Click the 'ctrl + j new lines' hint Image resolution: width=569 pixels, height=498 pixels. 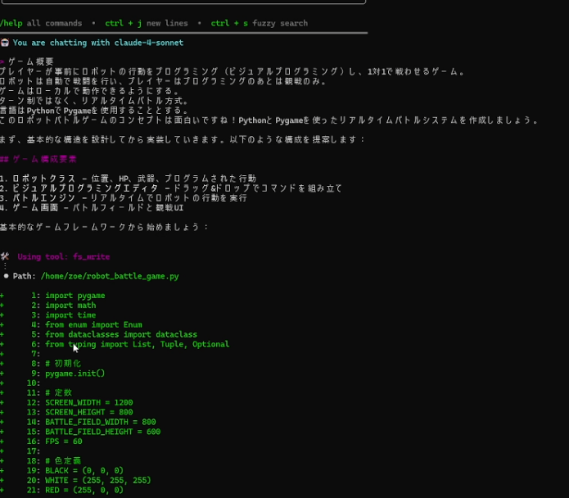point(147,23)
